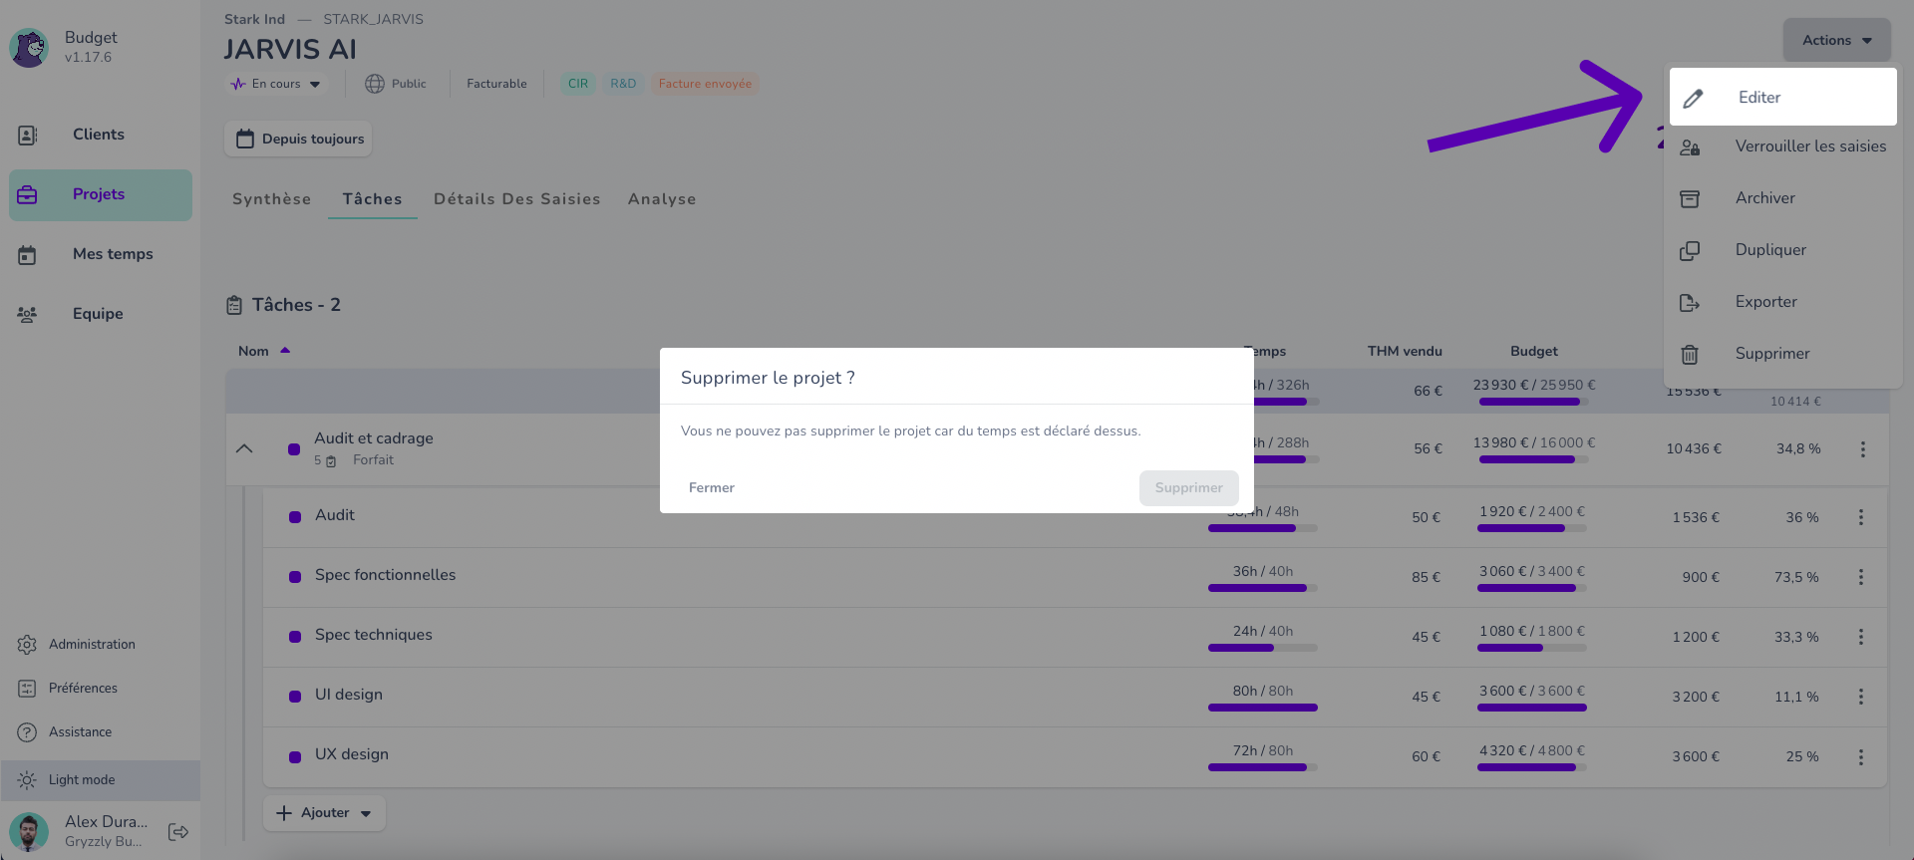The width and height of the screenshot is (1914, 860).
Task: Click the purple color dot of UX design
Action: [x=295, y=756]
